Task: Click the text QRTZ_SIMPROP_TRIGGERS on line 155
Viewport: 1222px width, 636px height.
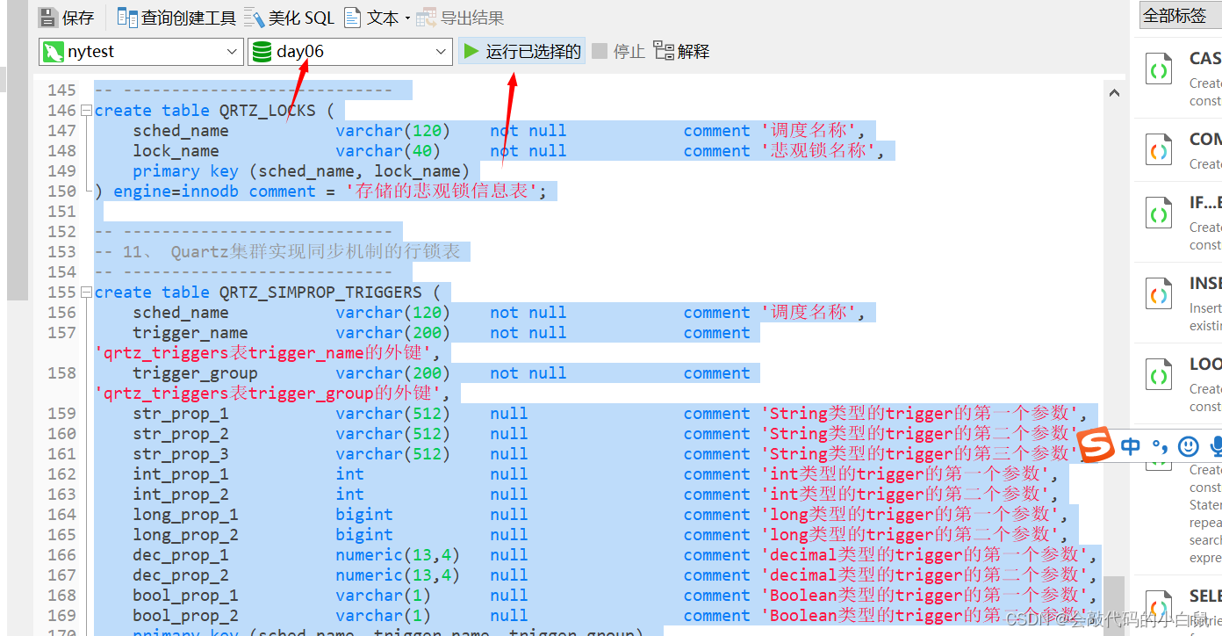Action: [320, 293]
